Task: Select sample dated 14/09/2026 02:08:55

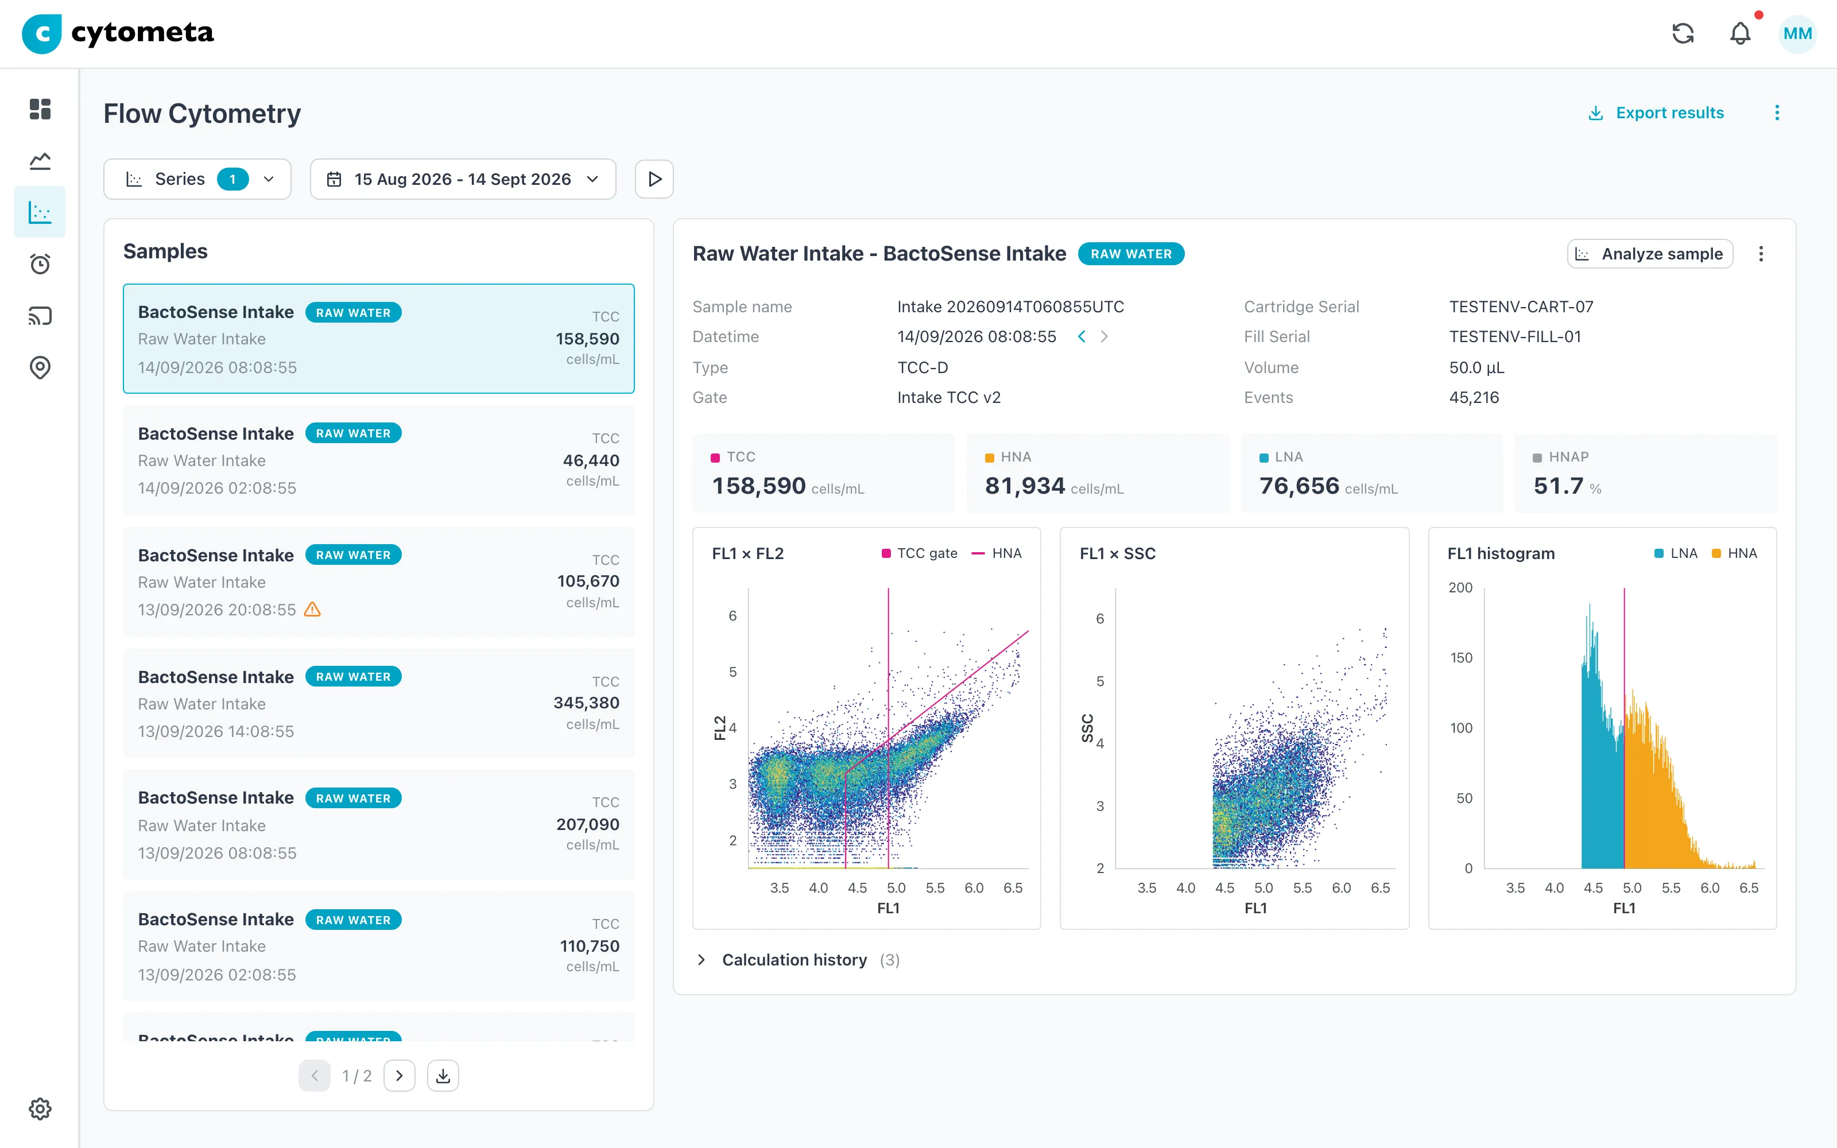Action: [x=379, y=460]
